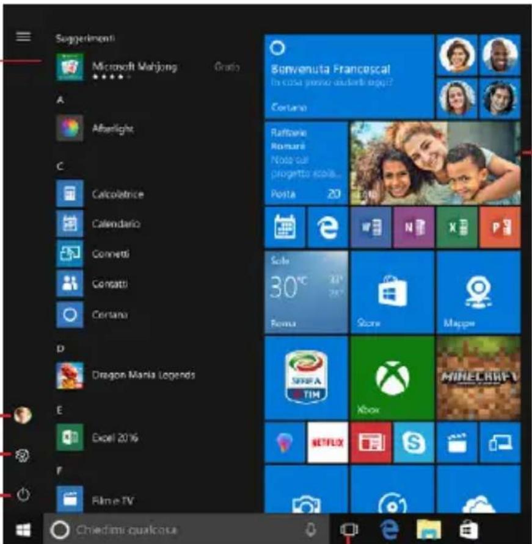Open the Skype tile
Viewport: 532px width, 544px height.
click(x=414, y=442)
